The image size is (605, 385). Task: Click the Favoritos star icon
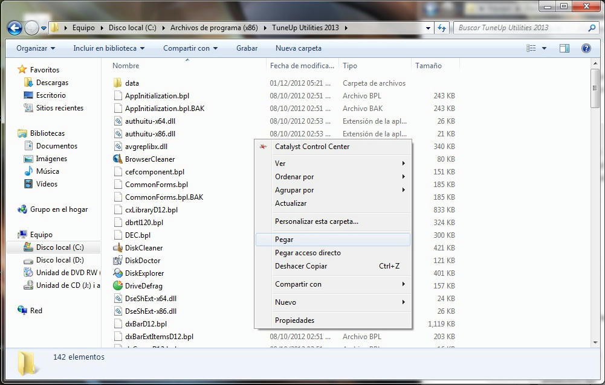pyautogui.click(x=22, y=69)
